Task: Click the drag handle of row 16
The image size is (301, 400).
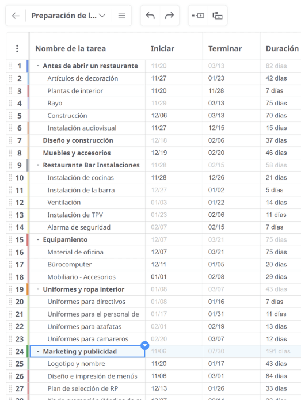Action: [x=10, y=252]
